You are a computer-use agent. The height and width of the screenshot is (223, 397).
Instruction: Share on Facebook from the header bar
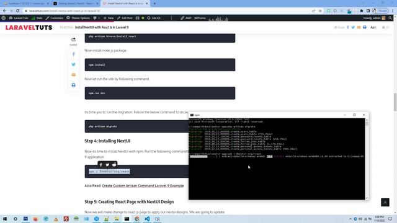[x=348, y=27]
